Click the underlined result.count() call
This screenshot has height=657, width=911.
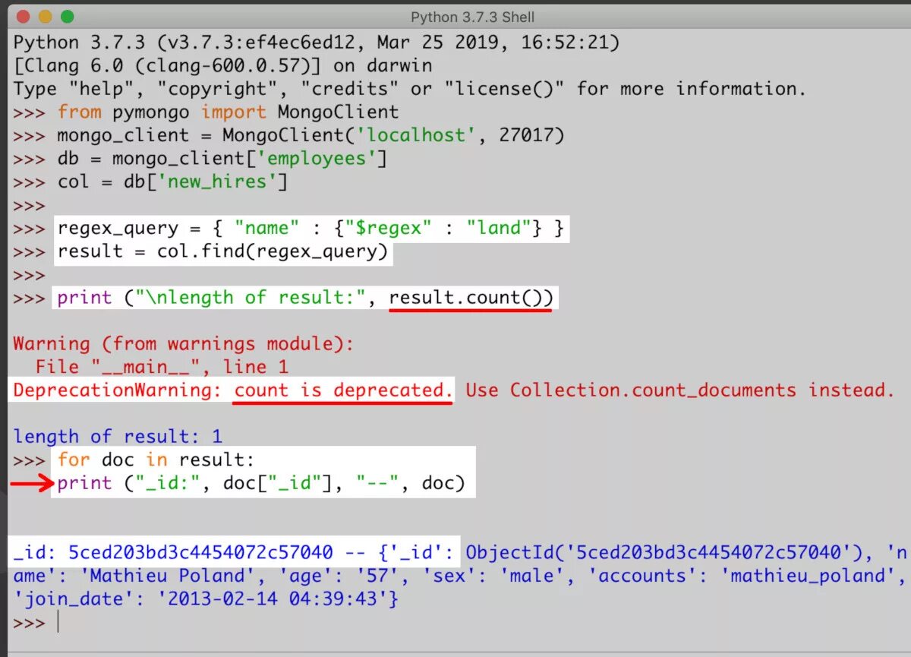[471, 298]
